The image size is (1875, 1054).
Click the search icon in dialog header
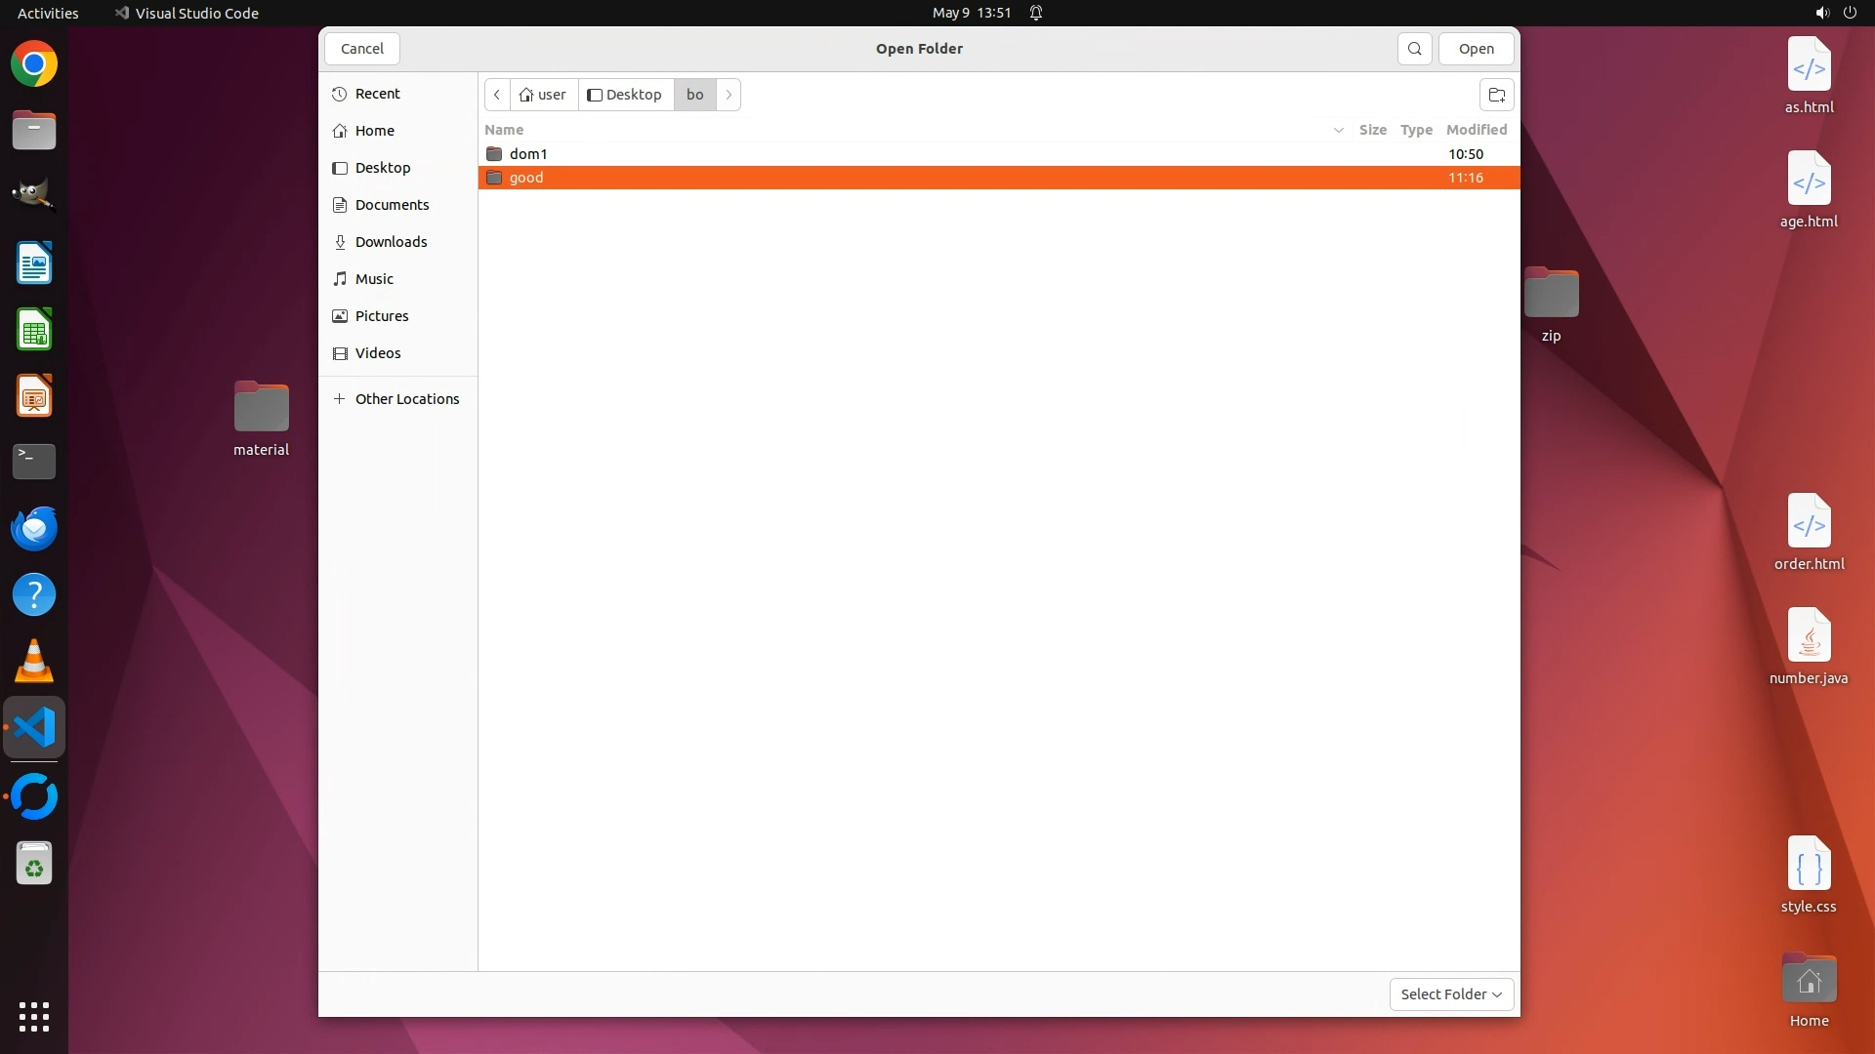(1414, 49)
